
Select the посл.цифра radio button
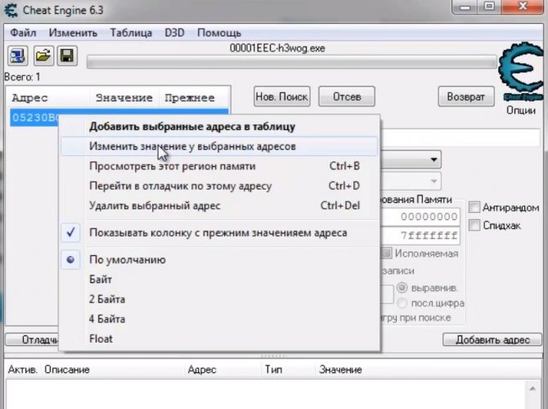click(x=402, y=303)
